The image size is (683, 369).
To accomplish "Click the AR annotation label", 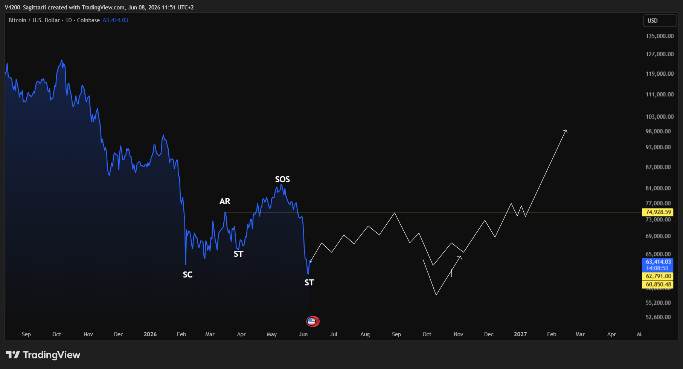I will [x=225, y=201].
